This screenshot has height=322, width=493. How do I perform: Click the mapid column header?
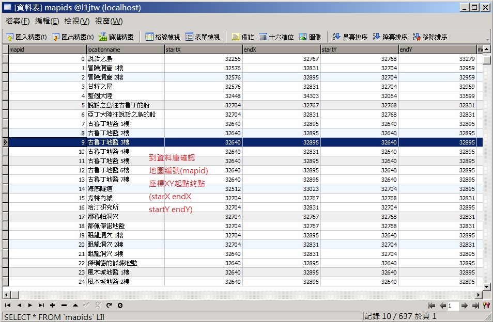[48, 50]
